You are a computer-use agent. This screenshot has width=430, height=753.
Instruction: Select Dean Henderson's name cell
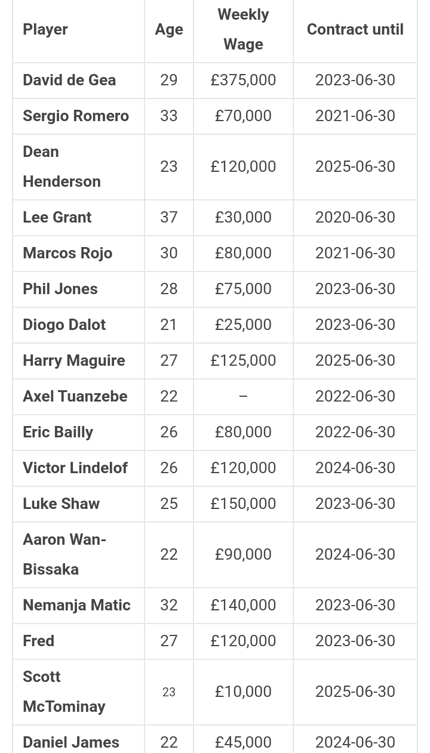62,166
